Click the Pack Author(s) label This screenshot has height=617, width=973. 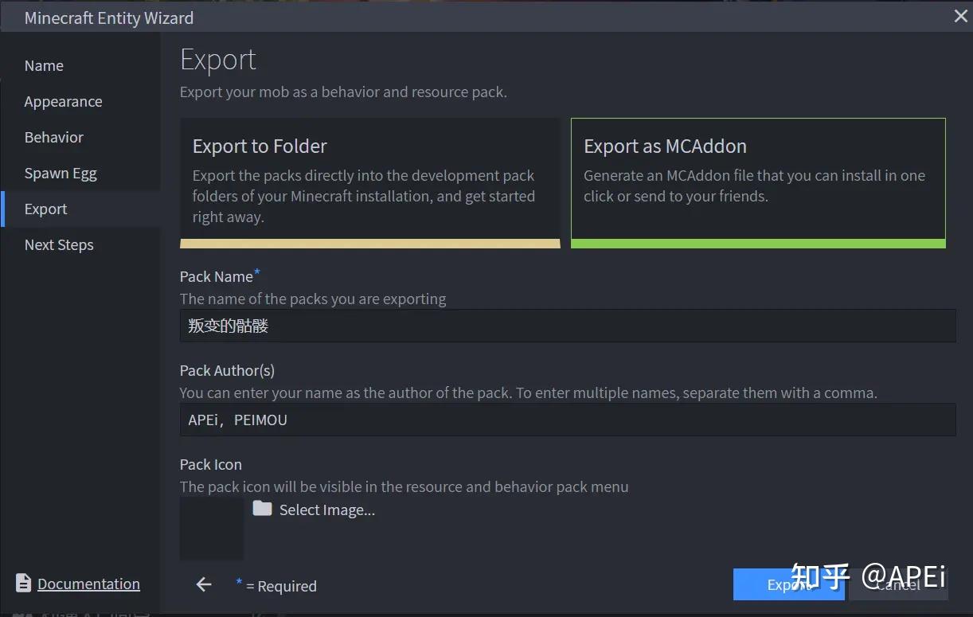click(227, 370)
